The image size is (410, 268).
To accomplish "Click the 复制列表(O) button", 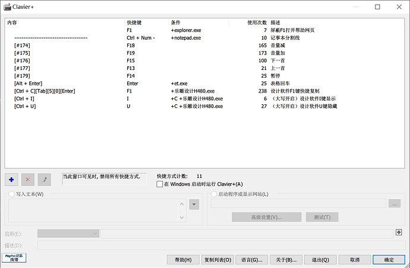I will pyautogui.click(x=217, y=260).
